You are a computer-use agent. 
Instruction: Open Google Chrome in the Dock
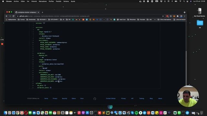pyautogui.click(x=18, y=113)
